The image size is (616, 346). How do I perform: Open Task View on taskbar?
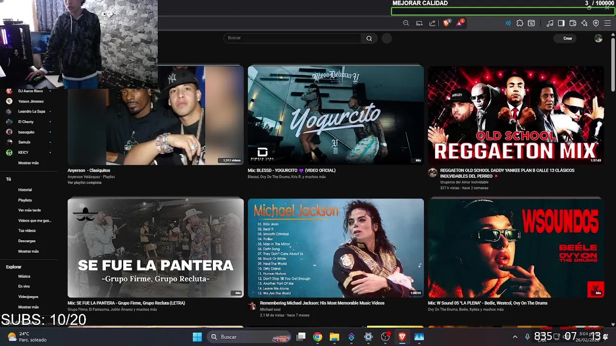tap(301, 337)
